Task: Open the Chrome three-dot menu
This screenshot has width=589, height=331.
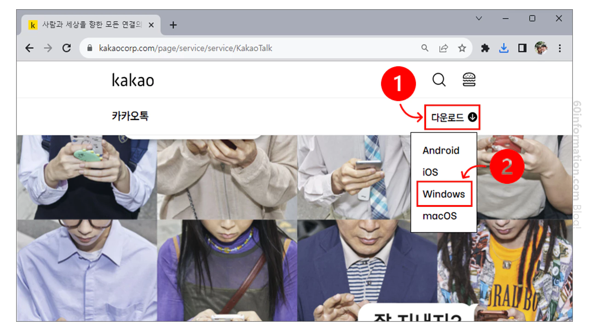Action: point(560,48)
